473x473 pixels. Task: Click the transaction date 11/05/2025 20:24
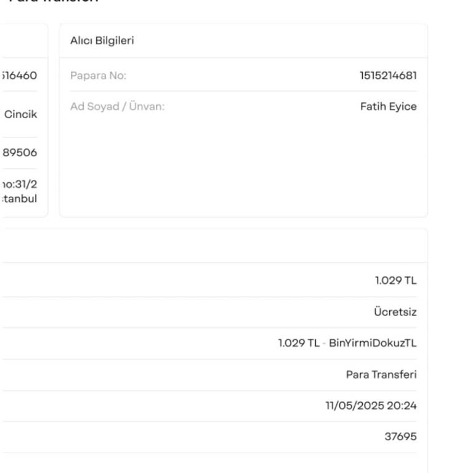point(371,406)
